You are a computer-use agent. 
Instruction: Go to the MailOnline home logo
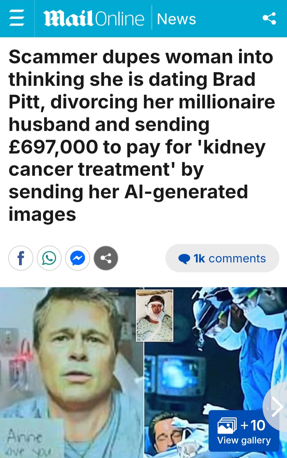pyautogui.click(x=94, y=19)
